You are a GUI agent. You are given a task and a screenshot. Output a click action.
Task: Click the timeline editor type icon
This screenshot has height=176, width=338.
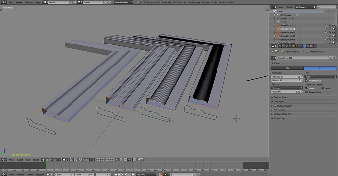point(4,174)
